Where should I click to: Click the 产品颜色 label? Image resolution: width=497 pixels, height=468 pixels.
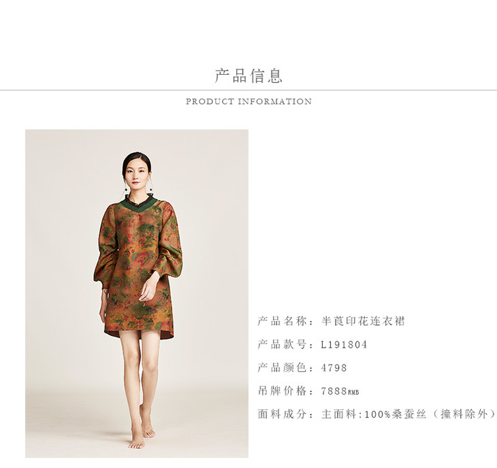coord(282,368)
